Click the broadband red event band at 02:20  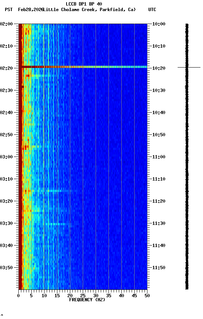tap(83, 67)
